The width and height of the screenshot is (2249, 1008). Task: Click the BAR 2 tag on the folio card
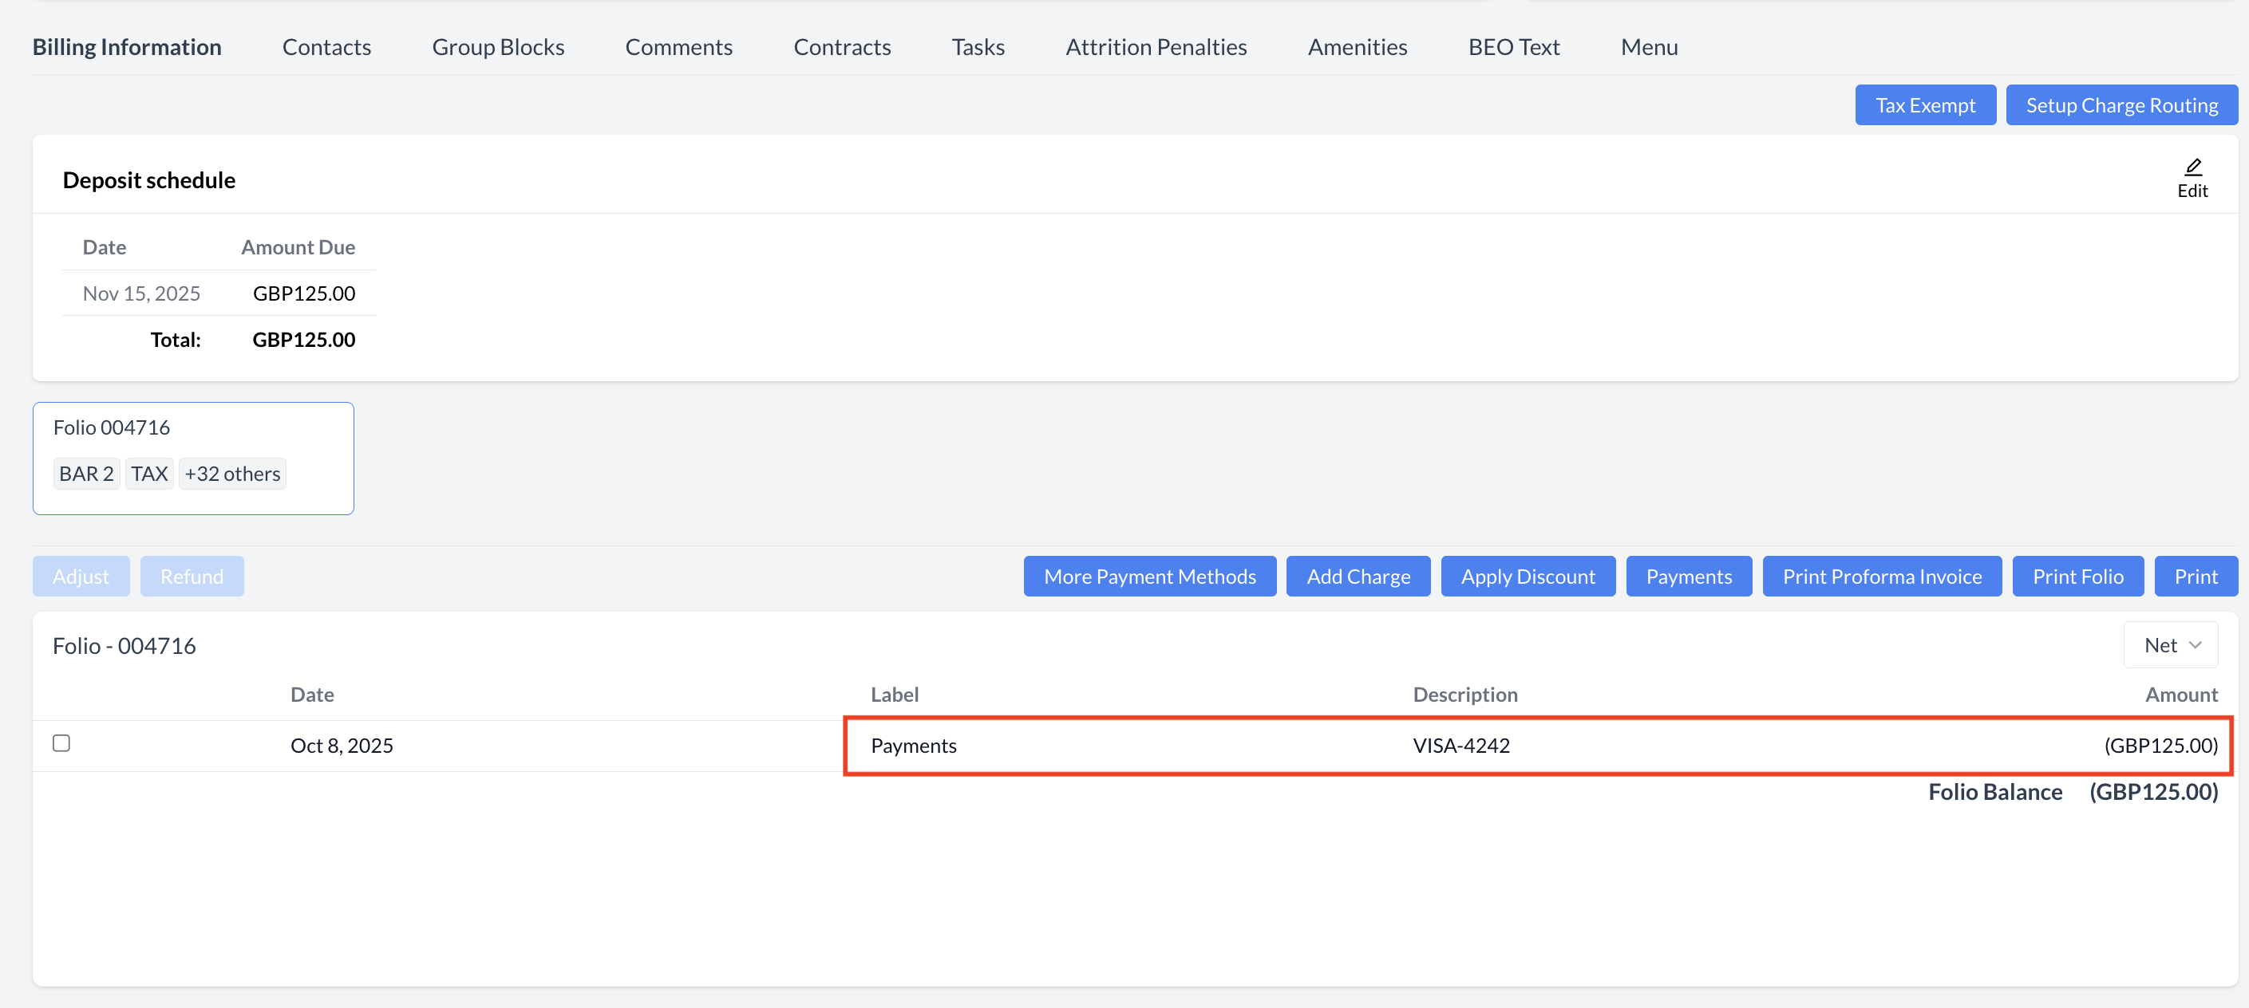tap(86, 474)
